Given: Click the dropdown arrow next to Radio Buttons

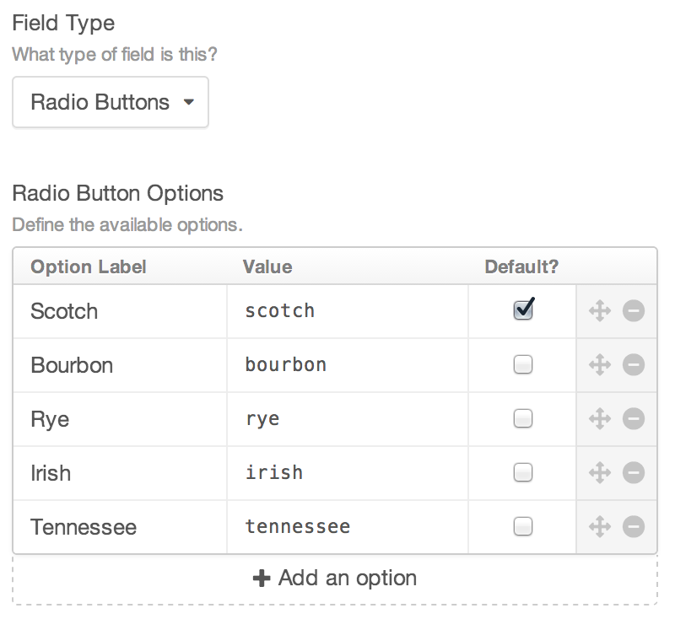Looking at the screenshot, I should click(x=187, y=101).
